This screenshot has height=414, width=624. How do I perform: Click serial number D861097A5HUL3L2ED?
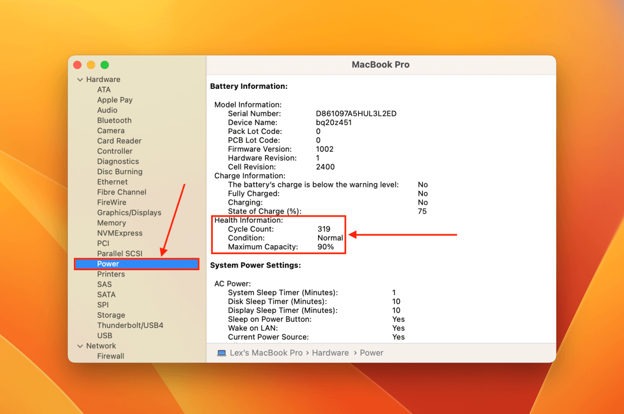[356, 113]
